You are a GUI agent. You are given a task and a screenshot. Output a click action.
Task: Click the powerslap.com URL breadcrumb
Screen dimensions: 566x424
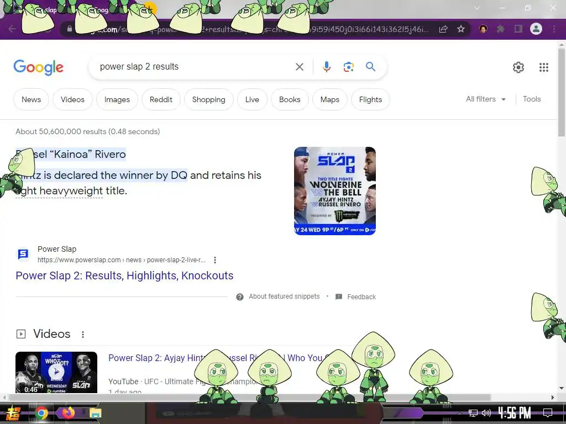(x=121, y=260)
